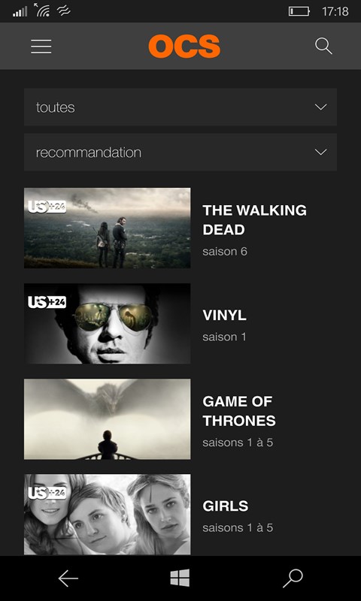This screenshot has width=361, height=601.
Task: Open The Walking Dead thumbnail
Action: pos(108,228)
